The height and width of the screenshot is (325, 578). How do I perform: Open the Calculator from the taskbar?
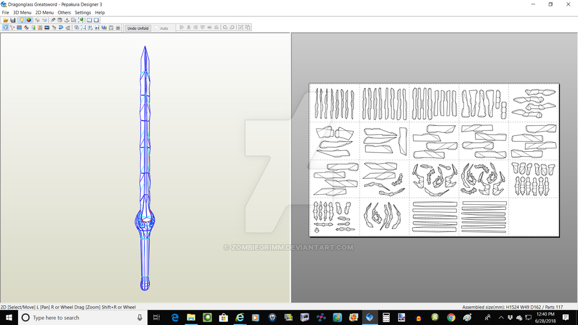(386, 318)
